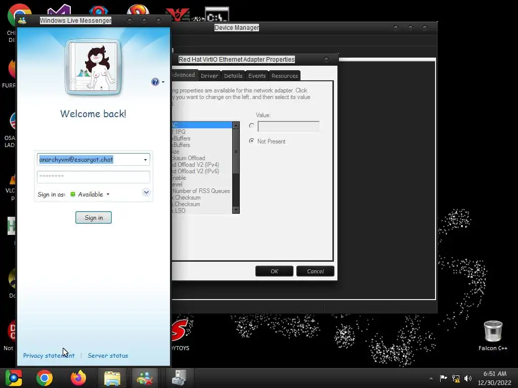Open the Messenger help menu icon
Screen dimensions: 518x388
(x=155, y=82)
